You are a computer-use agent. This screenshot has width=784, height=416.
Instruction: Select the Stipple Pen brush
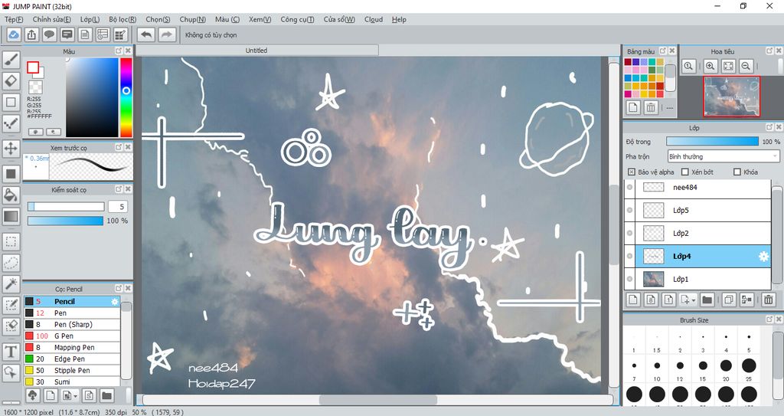pos(73,371)
